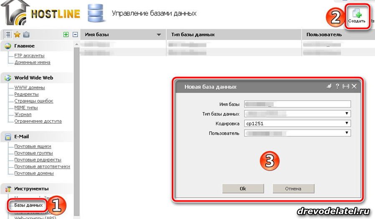
Task: Expand all menu sections with green plus
Action: point(66,35)
